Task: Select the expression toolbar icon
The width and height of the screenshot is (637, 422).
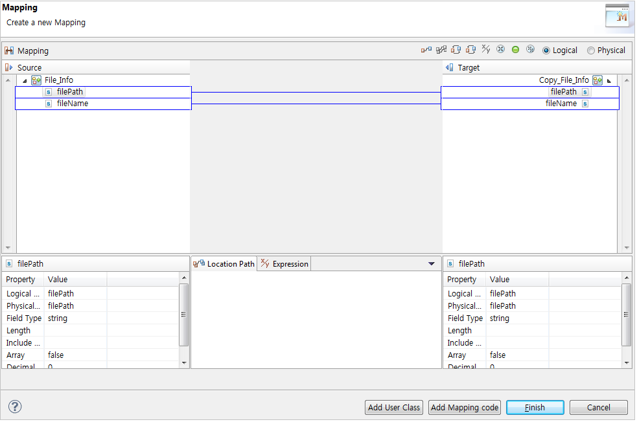Action: click(485, 49)
